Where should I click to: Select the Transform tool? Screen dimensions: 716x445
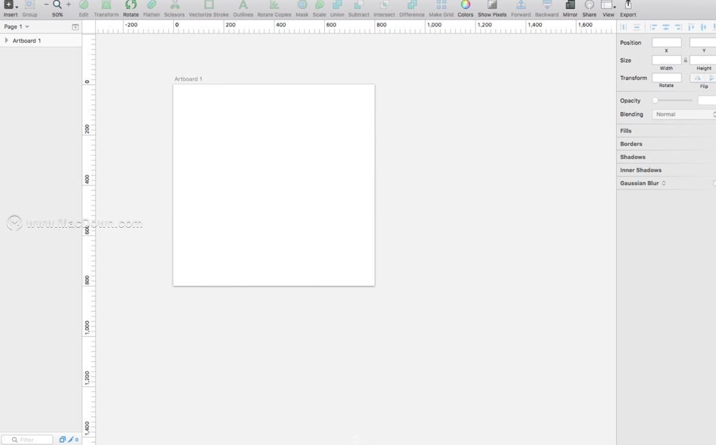coord(106,5)
